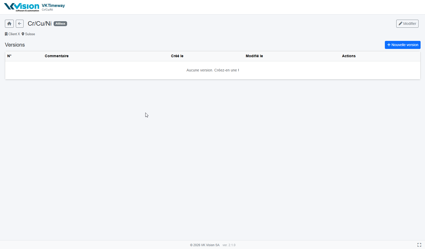Click the plus icon on Nouvelle version
The width and height of the screenshot is (425, 249).
(389, 45)
